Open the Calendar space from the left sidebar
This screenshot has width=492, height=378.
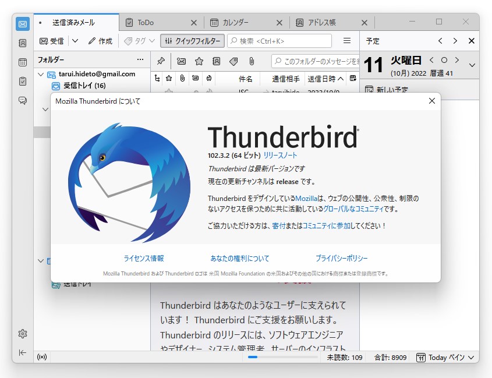click(22, 62)
